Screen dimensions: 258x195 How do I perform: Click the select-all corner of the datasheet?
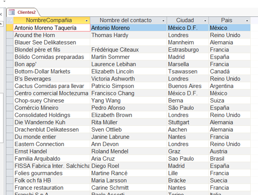coord(10,20)
